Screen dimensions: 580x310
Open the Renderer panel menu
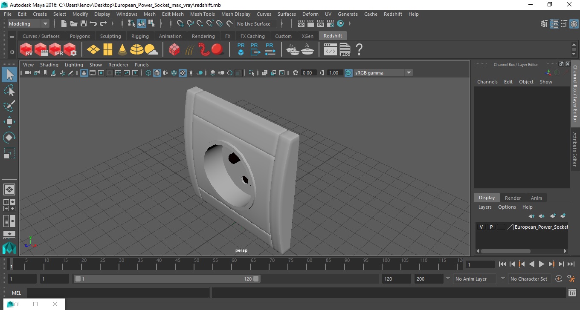[118, 65]
